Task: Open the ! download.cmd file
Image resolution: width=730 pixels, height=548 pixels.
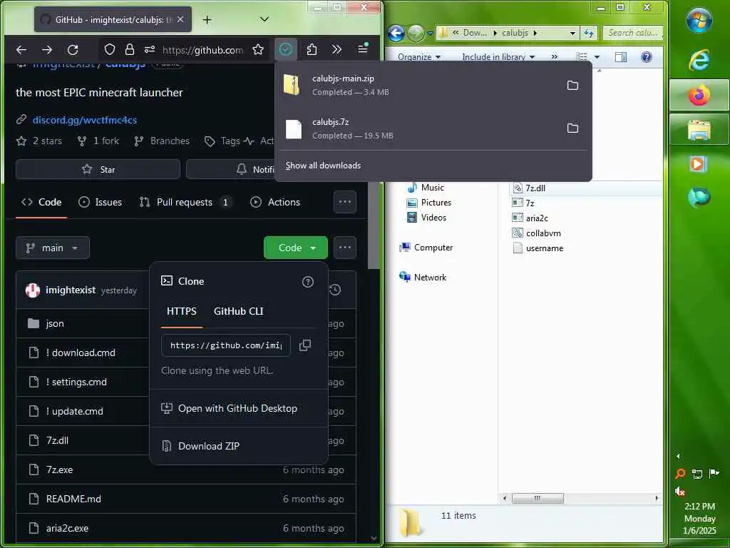Action: click(81, 352)
